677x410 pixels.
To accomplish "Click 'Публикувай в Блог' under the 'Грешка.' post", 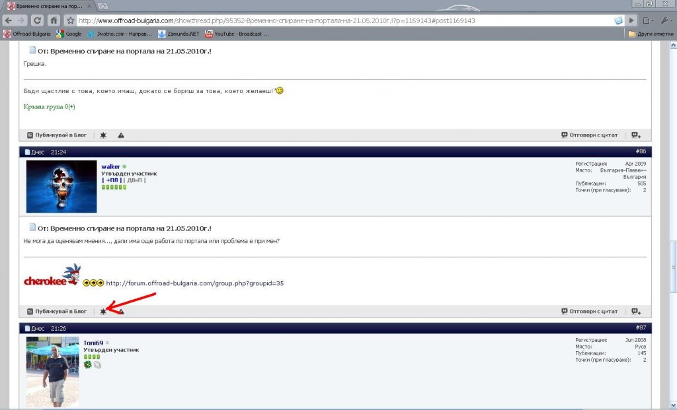I will (57, 135).
